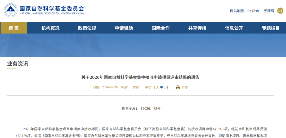Click the 来源 label
The height and width of the screenshot is (138, 286).
pos(124,87)
